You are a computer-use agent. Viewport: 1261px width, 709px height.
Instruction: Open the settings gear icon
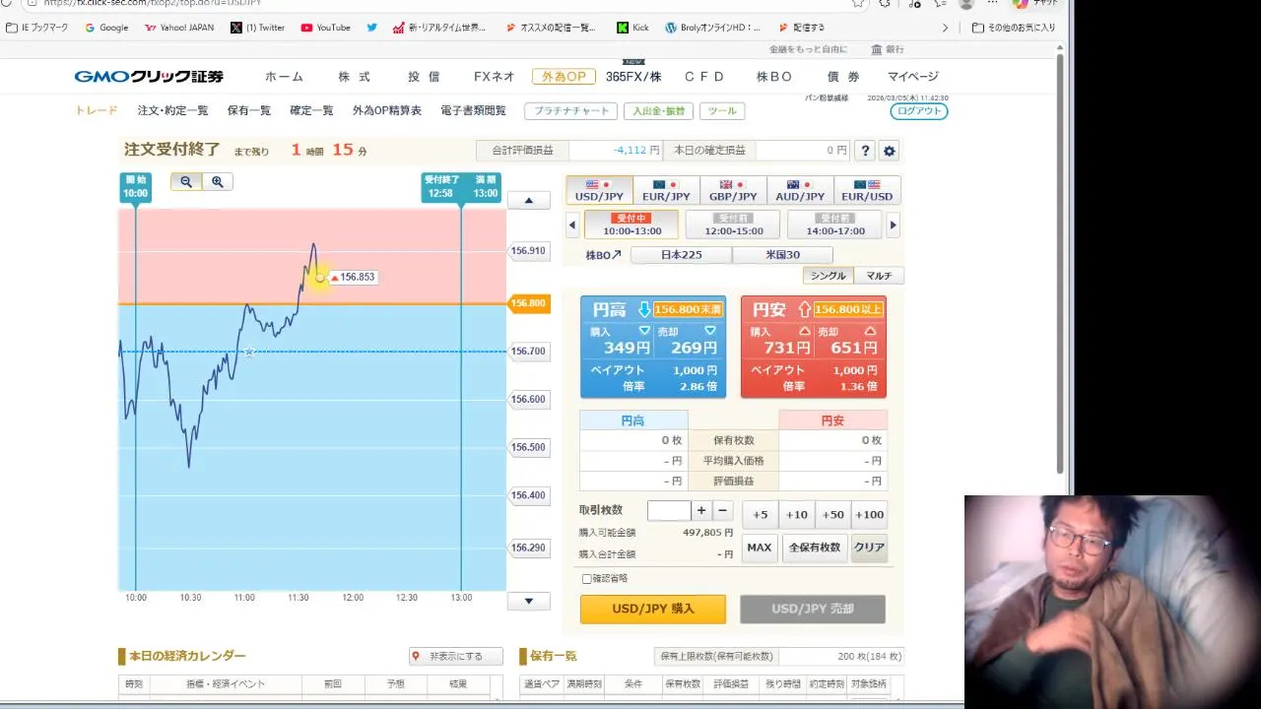point(890,151)
